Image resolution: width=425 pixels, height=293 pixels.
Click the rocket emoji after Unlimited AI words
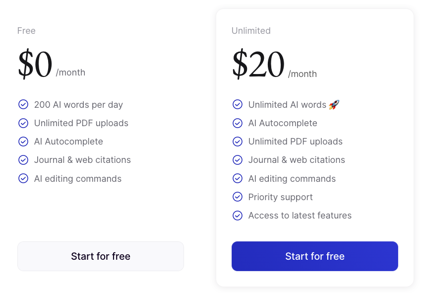334,104
